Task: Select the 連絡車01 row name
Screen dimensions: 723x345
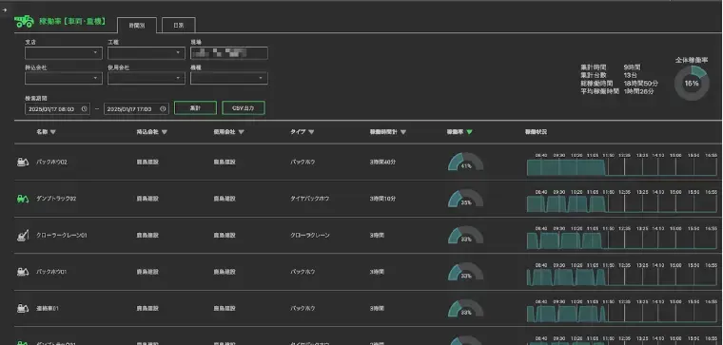Action: tap(48, 309)
